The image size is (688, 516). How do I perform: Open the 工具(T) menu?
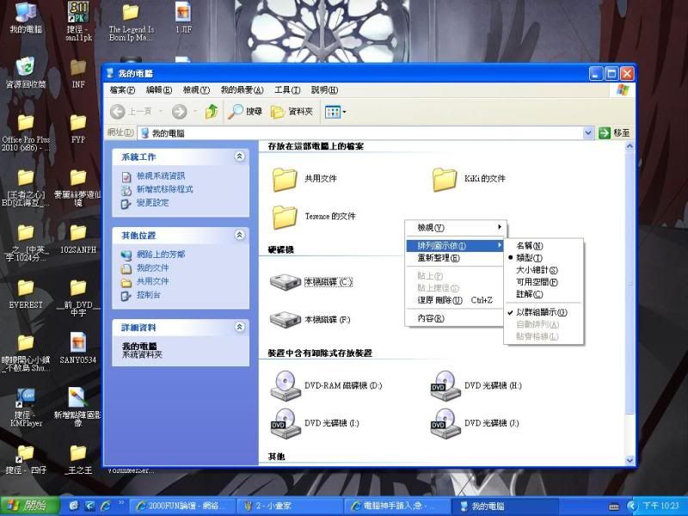coord(287,90)
